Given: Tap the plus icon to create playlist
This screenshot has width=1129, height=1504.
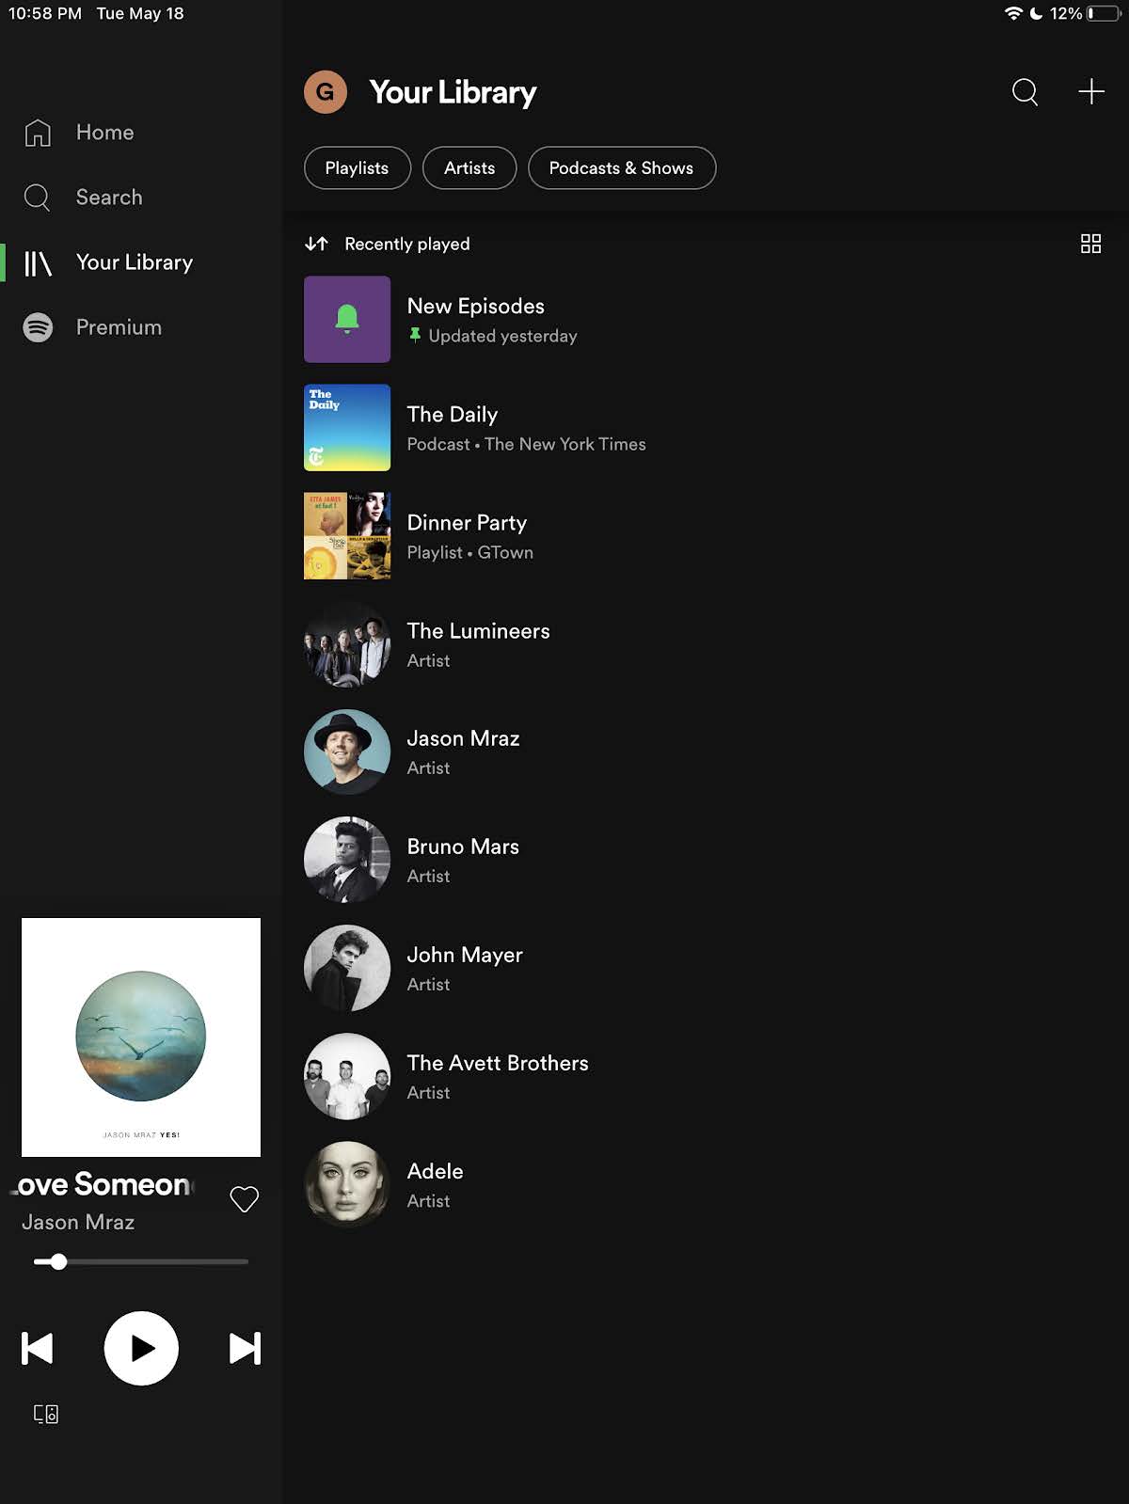Looking at the screenshot, I should [1090, 91].
